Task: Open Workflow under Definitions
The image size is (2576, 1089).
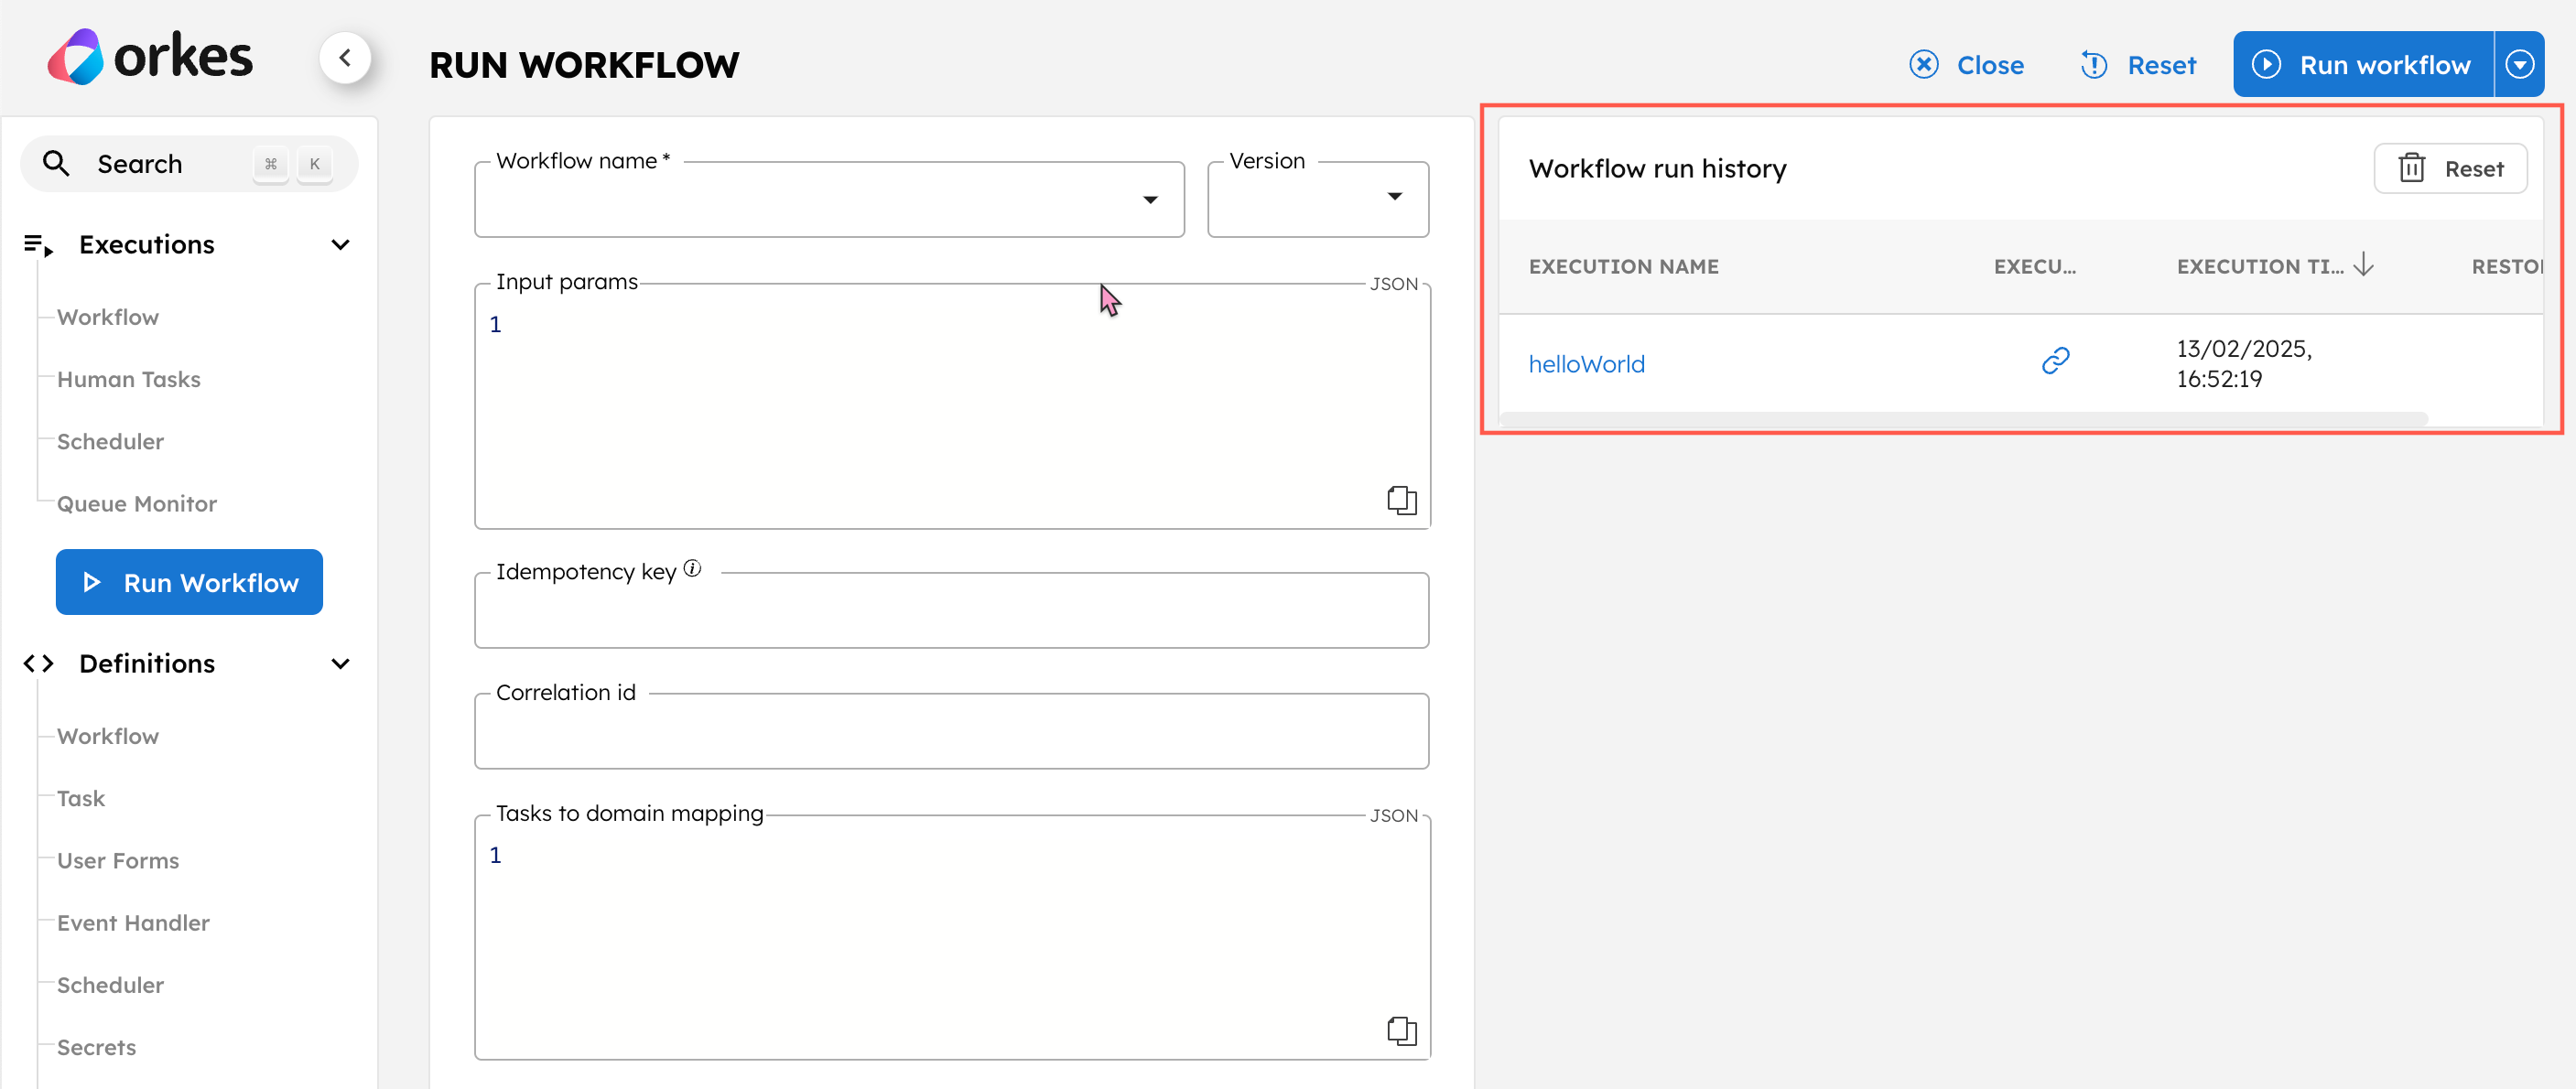Action: [108, 736]
